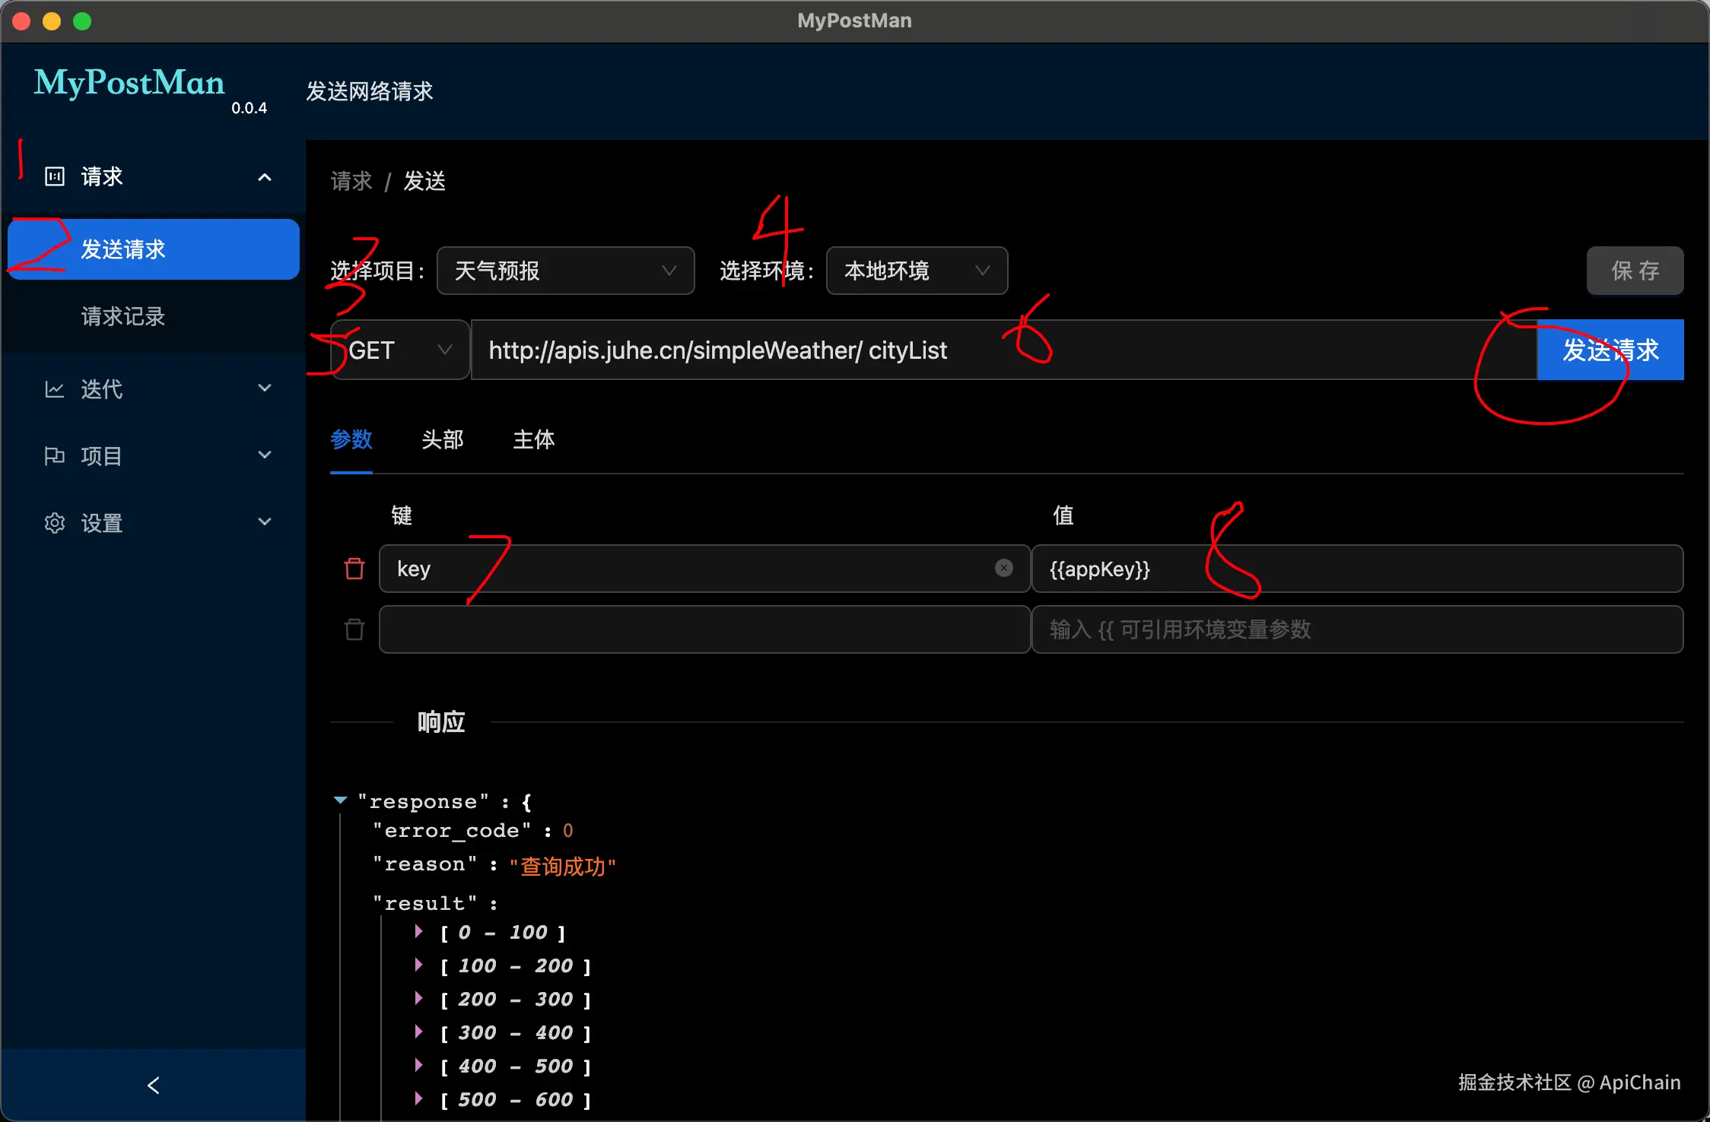Viewport: 1710px width, 1122px height.
Task: Switch to the 主体 tab
Action: pyautogui.click(x=533, y=439)
